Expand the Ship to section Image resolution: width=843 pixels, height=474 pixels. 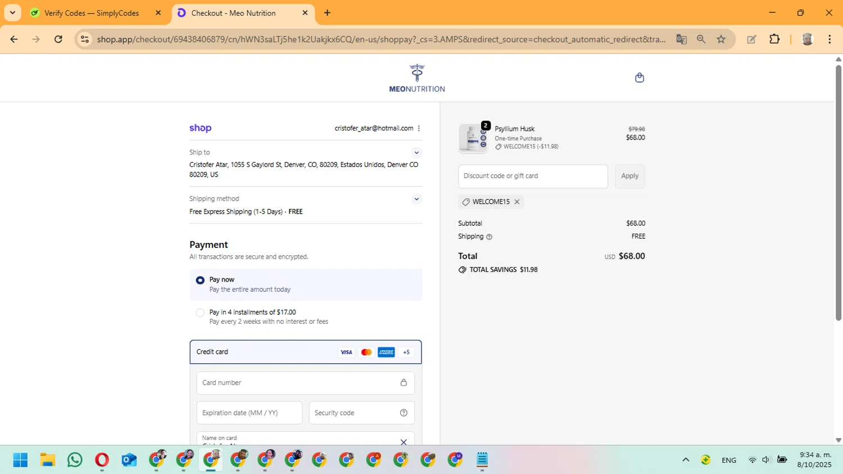click(x=416, y=153)
